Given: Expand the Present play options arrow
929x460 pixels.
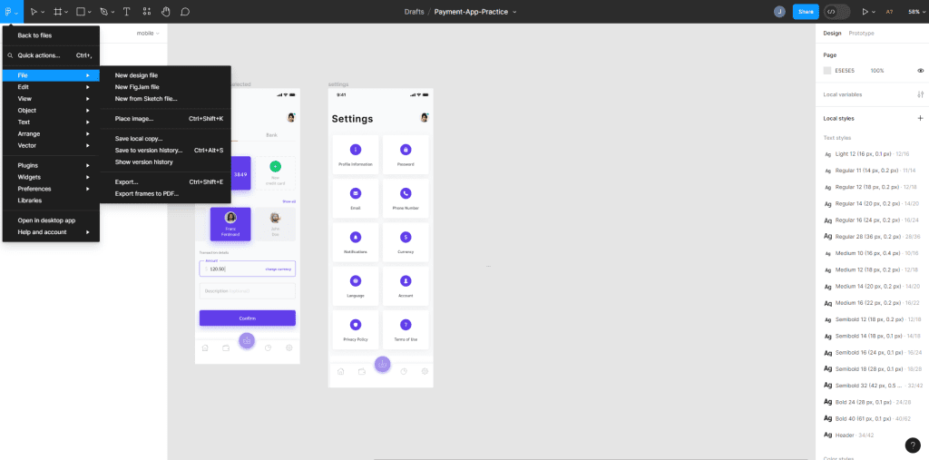Looking at the screenshot, I should pos(875,12).
